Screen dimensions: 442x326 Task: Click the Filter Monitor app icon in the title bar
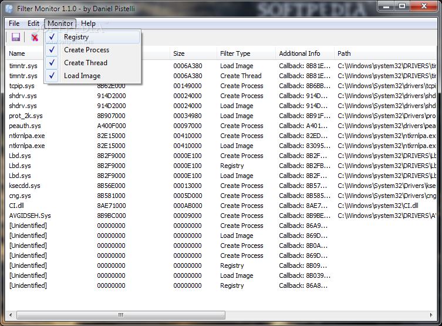[x=9, y=9]
